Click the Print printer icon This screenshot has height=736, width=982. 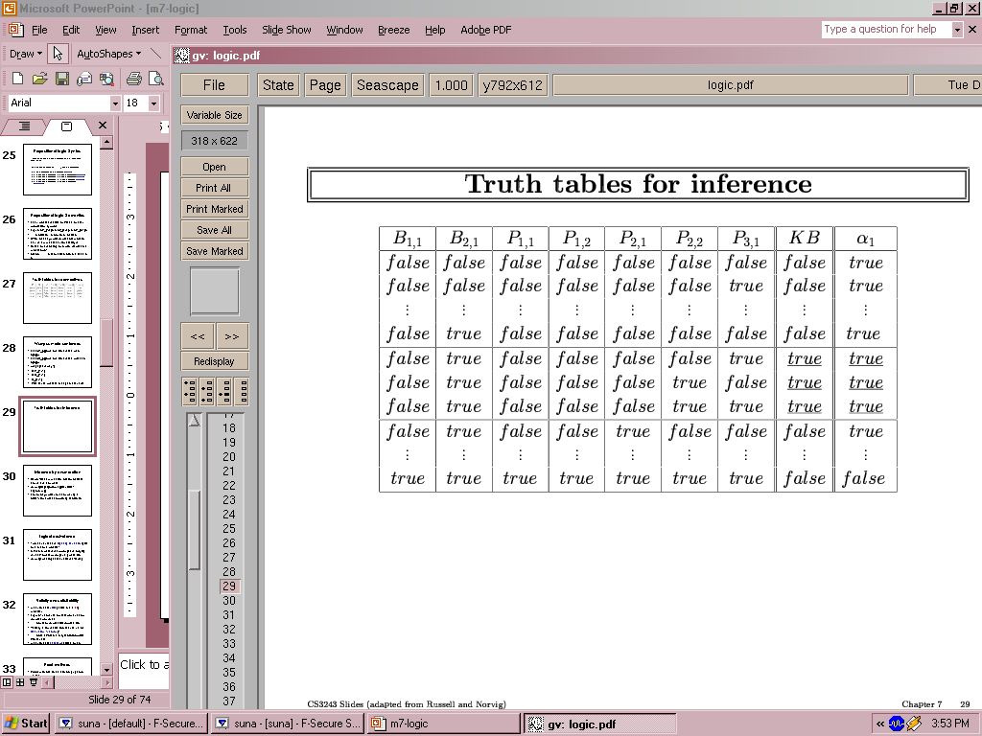click(x=134, y=79)
